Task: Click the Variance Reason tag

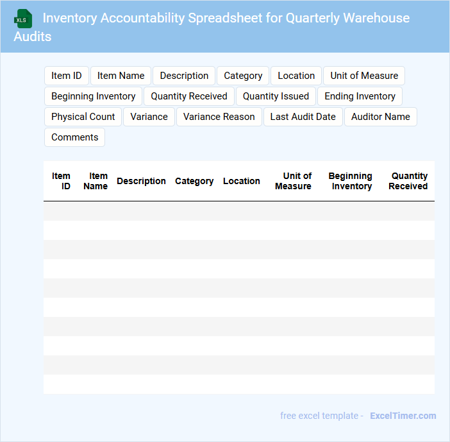Action: tap(219, 117)
